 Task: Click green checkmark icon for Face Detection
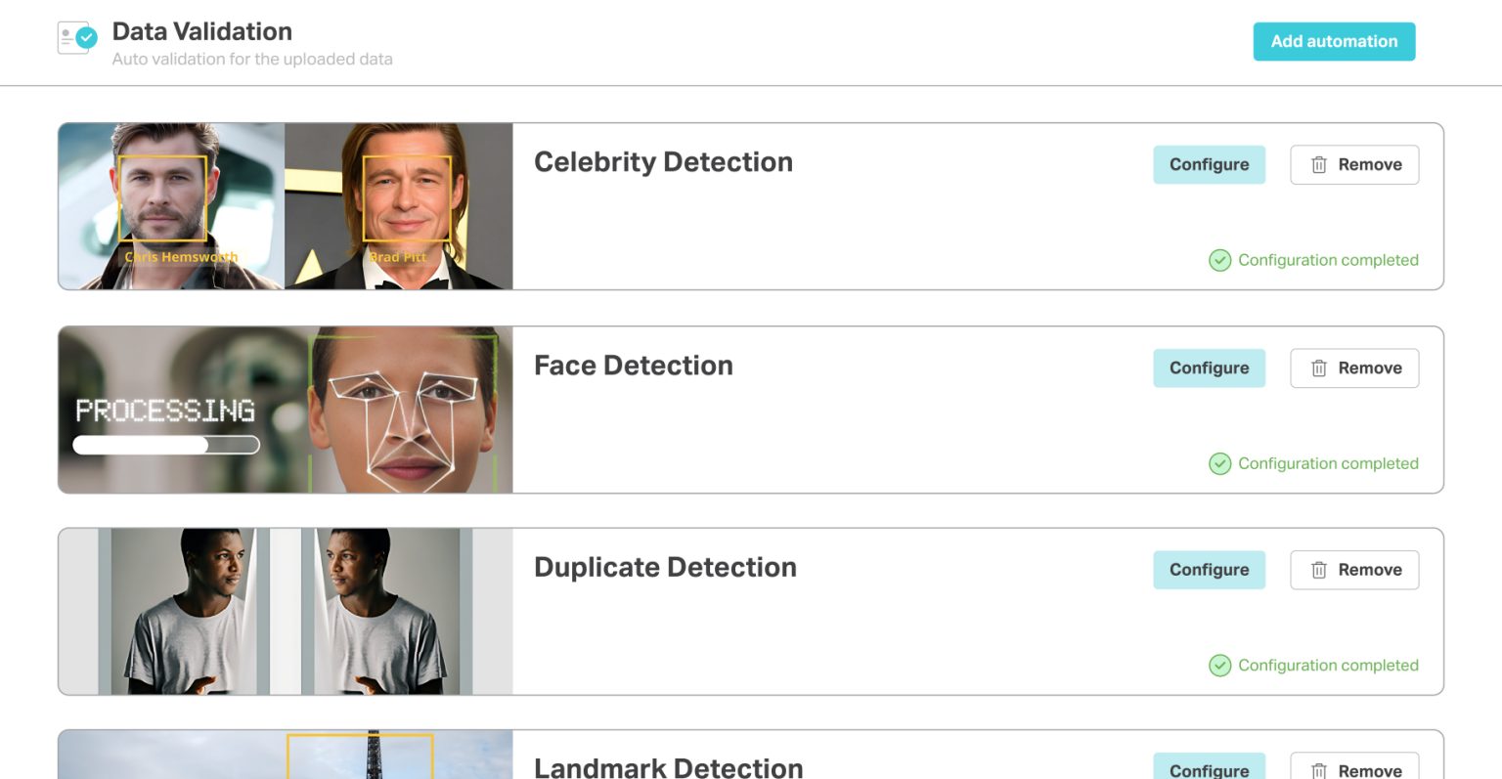(x=1219, y=463)
